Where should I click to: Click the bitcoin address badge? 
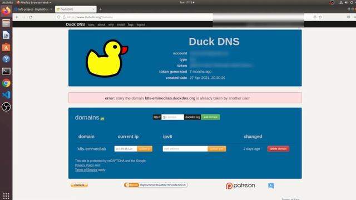click(156, 185)
